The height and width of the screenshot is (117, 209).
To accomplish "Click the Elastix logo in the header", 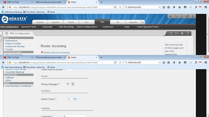I will point(14,19).
